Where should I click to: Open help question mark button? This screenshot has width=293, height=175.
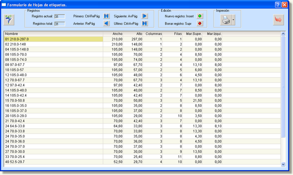point(278,5)
